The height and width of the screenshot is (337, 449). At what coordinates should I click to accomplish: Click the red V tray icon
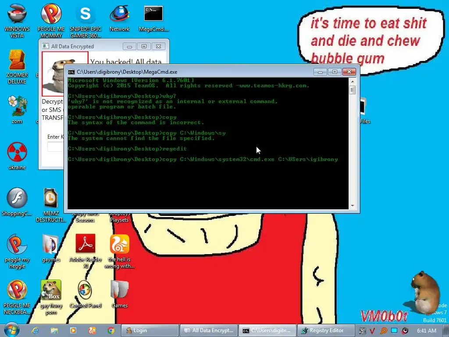[372, 330]
